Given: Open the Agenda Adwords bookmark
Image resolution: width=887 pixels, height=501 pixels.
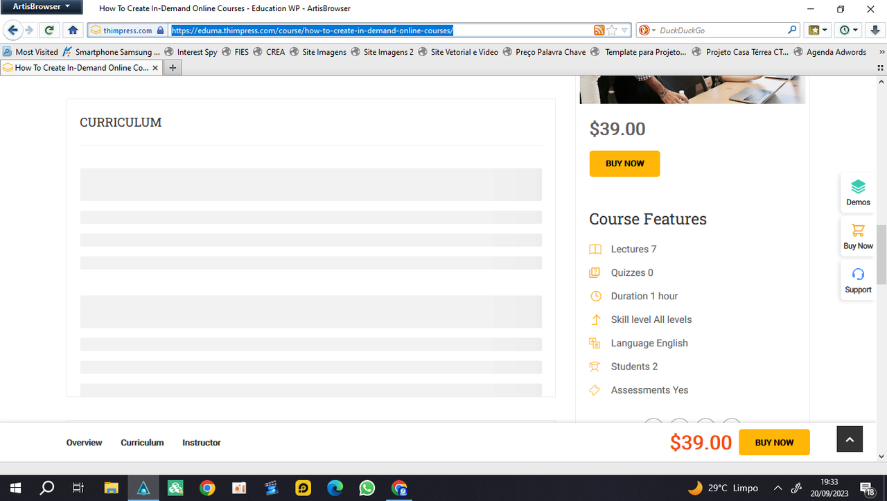Looking at the screenshot, I should coord(830,52).
